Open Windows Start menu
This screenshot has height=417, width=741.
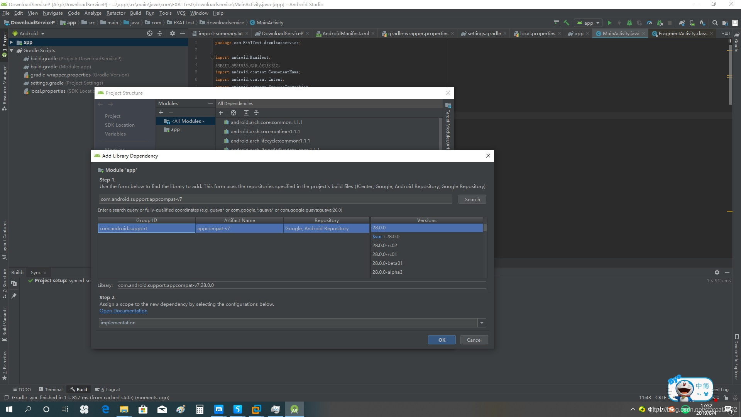pos(9,409)
